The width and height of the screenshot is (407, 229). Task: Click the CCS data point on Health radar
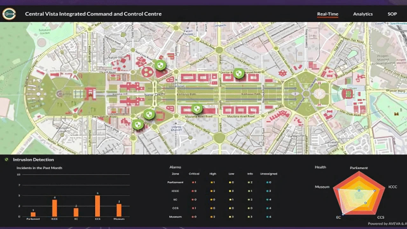(x=365, y=203)
